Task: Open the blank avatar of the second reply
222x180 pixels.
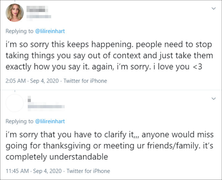Action: click(14, 103)
